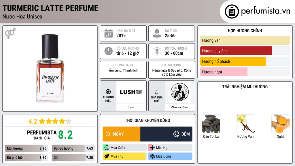295x166 pixels.
Task: Click the 4.2 rating number
Action: click(x=33, y=121)
